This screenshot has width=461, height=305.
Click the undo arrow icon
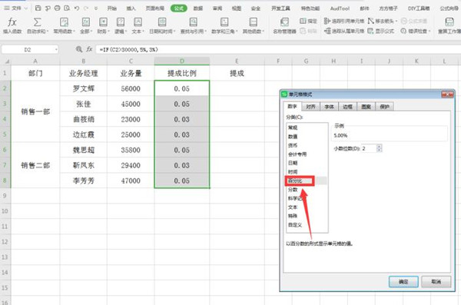tap(77, 8)
